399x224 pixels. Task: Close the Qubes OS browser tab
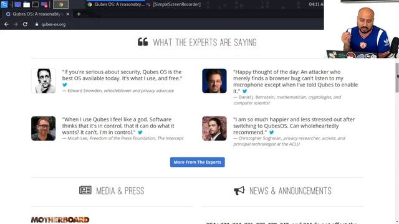pyautogui.click(x=68, y=14)
